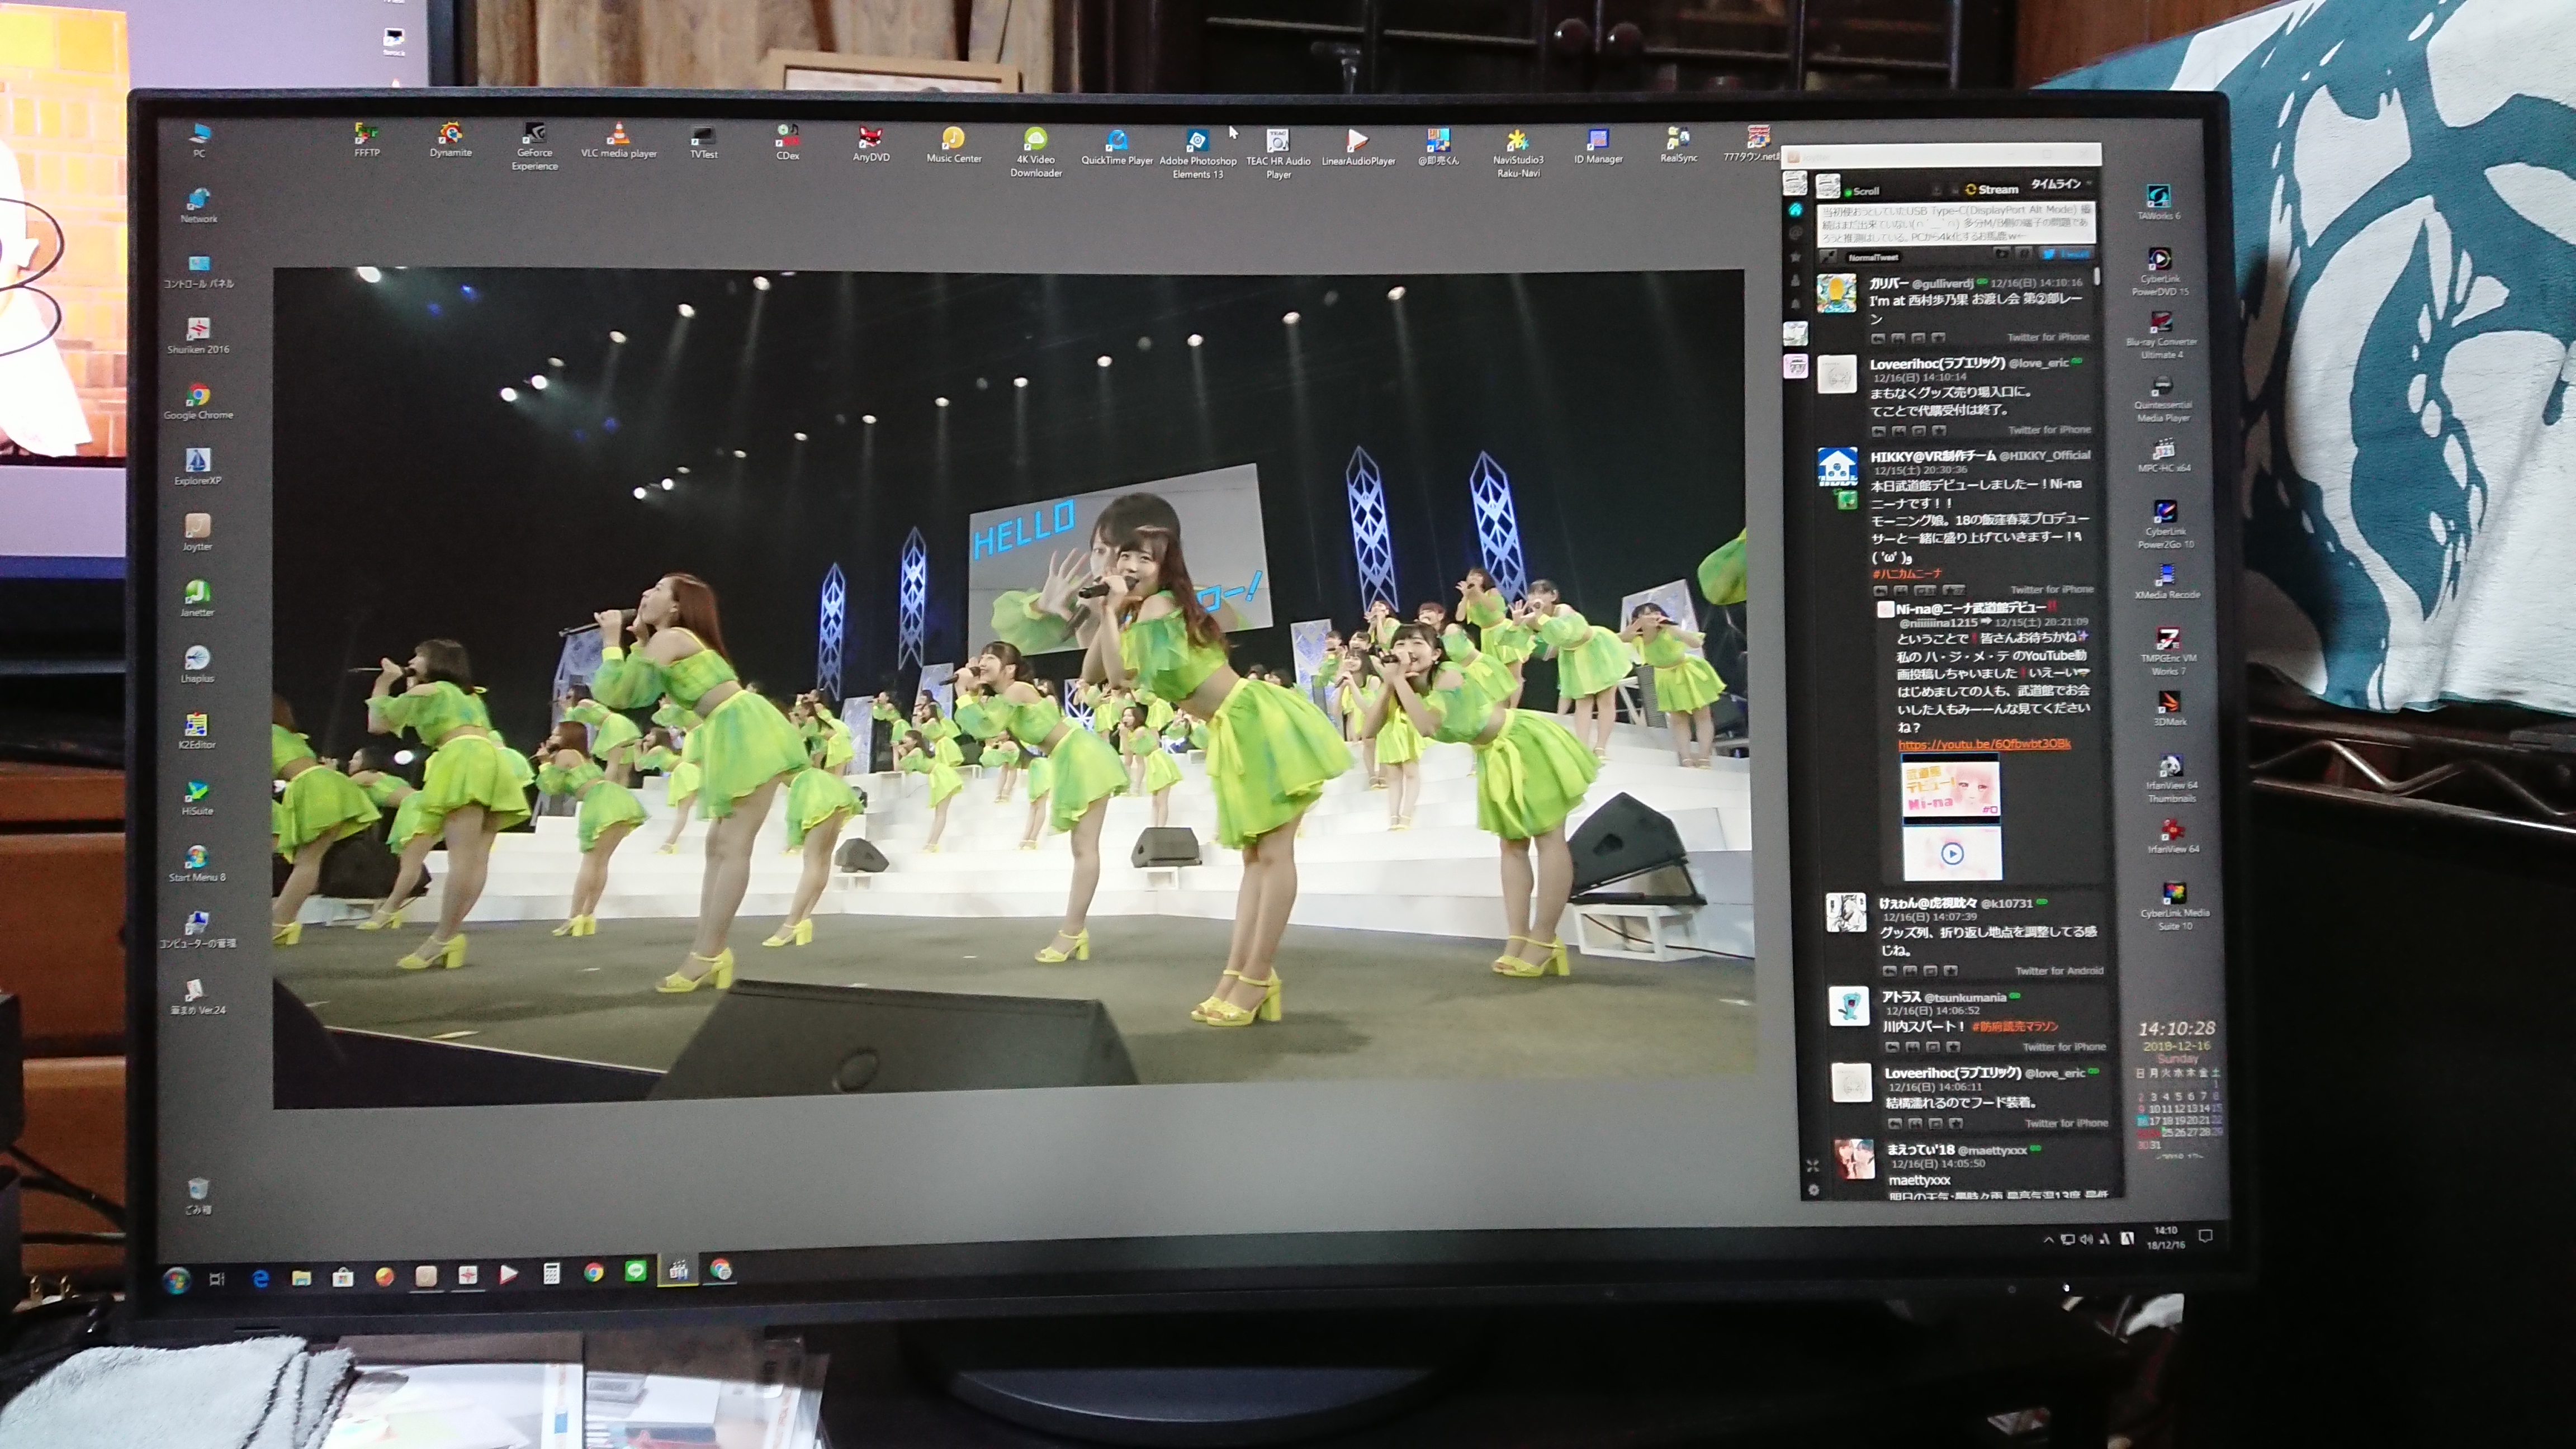Open the IrfanView 64 desktop icon
2576x1449 pixels.
2172,836
